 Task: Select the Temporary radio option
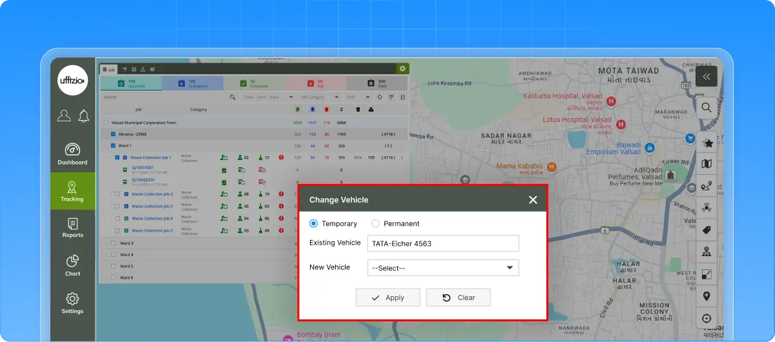pos(314,224)
